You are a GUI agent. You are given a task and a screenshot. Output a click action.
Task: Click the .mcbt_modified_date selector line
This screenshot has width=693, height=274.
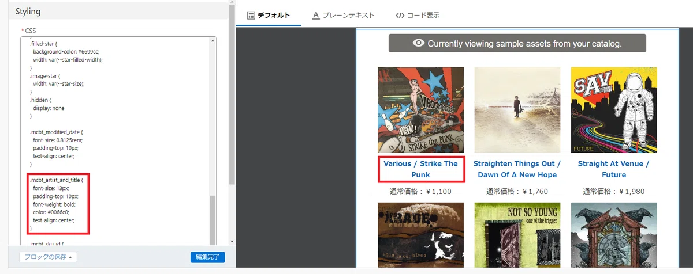(x=57, y=132)
